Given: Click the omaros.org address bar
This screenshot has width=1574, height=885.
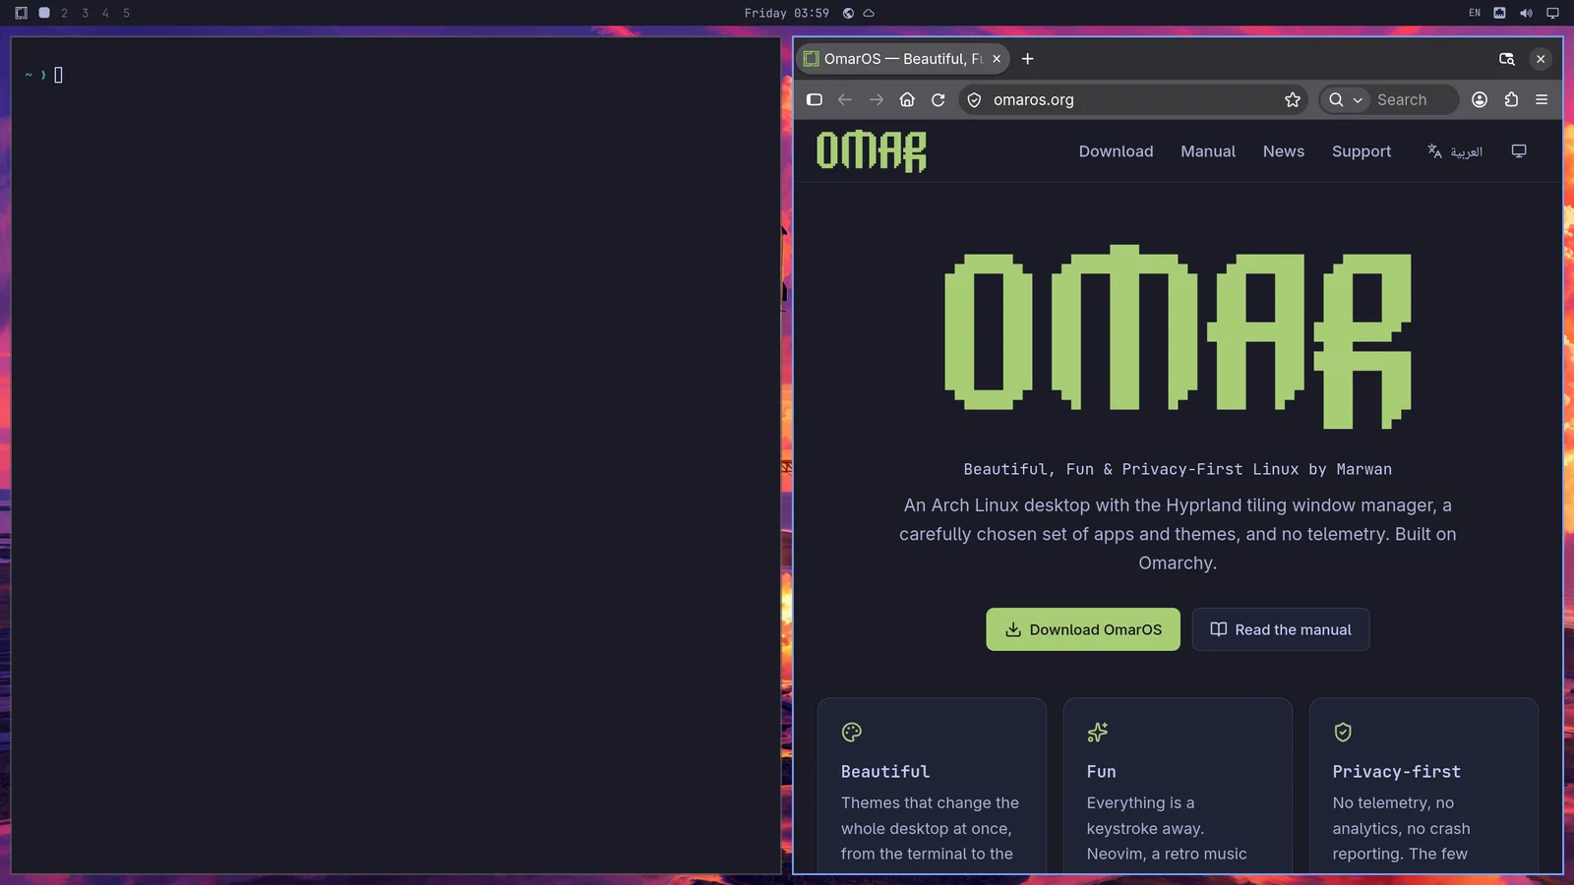Looking at the screenshot, I should pos(1135,99).
